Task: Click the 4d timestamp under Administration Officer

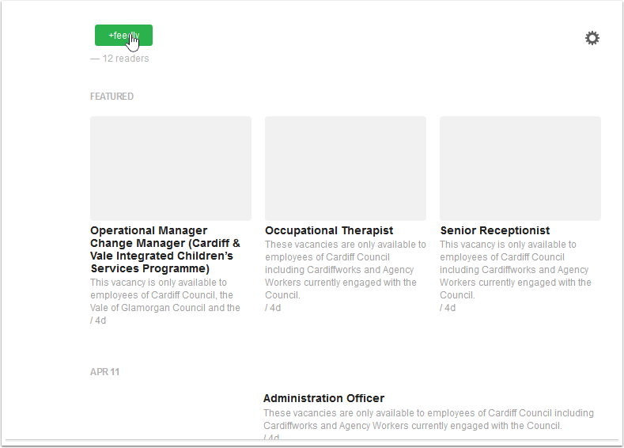Action: click(x=271, y=437)
